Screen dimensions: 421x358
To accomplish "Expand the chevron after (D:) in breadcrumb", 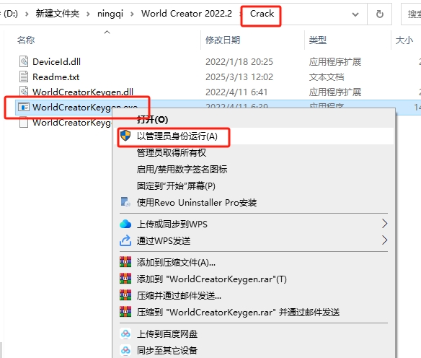I will point(27,14).
